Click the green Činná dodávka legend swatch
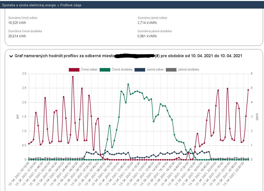The width and height of the screenshot is (264, 191). 105,70
